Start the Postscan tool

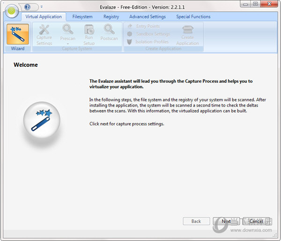point(109,33)
